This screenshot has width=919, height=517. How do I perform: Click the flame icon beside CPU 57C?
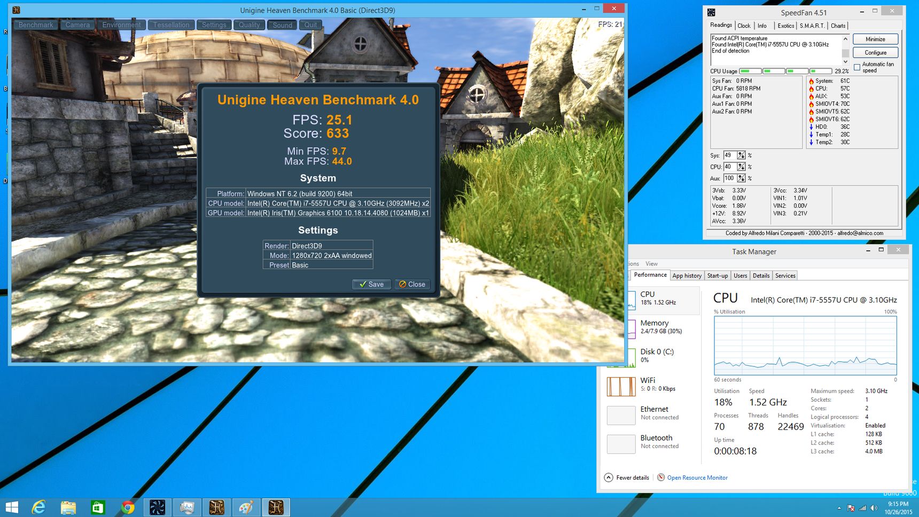point(811,89)
